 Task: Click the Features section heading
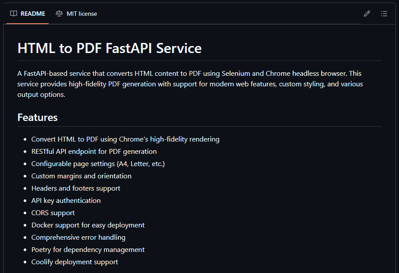point(38,117)
